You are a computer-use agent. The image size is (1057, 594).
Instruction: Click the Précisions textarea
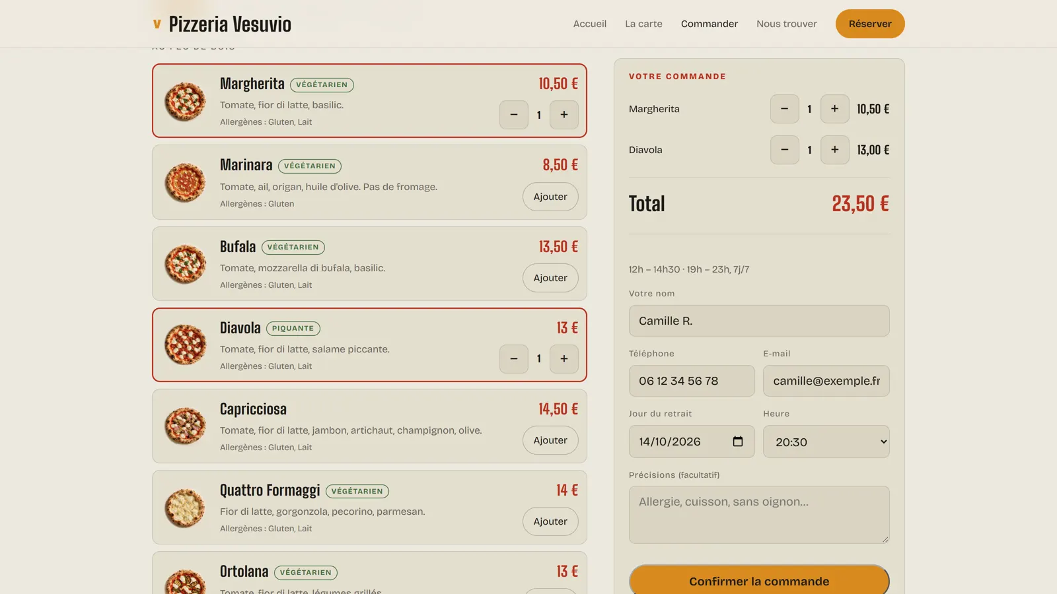click(x=759, y=515)
